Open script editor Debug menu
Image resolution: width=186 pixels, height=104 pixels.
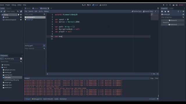click(46, 11)
